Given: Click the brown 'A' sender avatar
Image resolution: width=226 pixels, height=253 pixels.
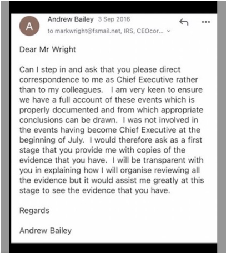Looking at the screenshot, I should point(29,26).
